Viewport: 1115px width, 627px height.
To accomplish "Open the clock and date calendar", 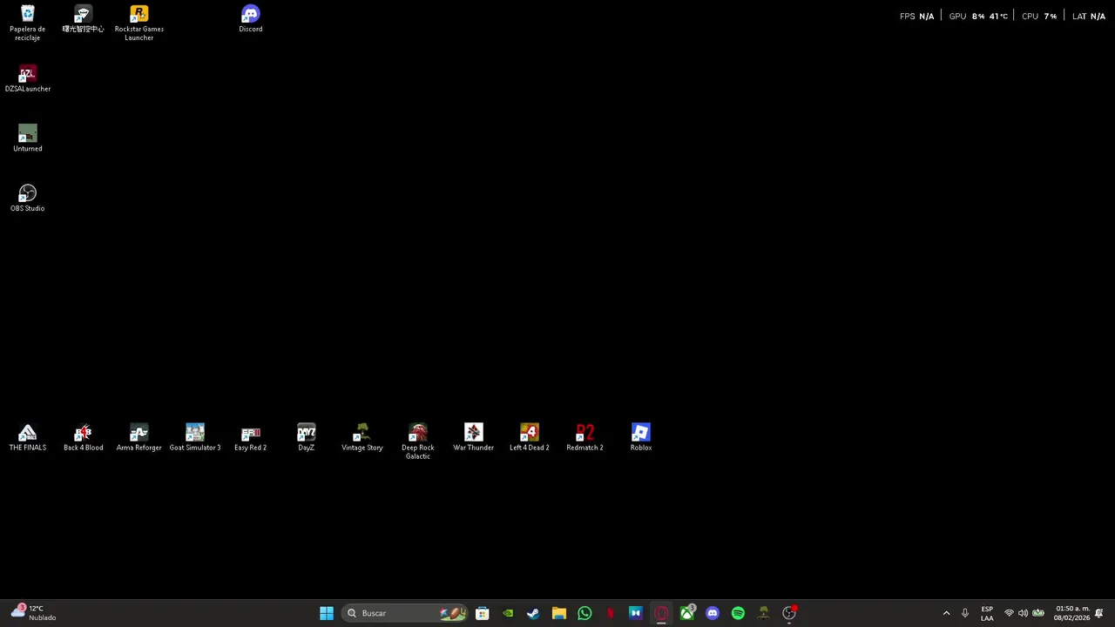I will [1071, 613].
